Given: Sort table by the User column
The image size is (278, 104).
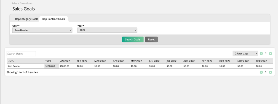Looking at the screenshot, I should click(11, 61).
